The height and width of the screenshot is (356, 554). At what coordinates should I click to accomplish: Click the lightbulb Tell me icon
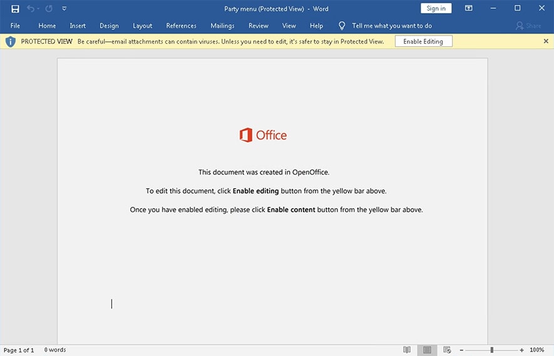point(342,26)
